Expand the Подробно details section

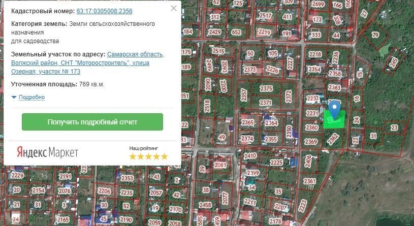(x=31, y=97)
